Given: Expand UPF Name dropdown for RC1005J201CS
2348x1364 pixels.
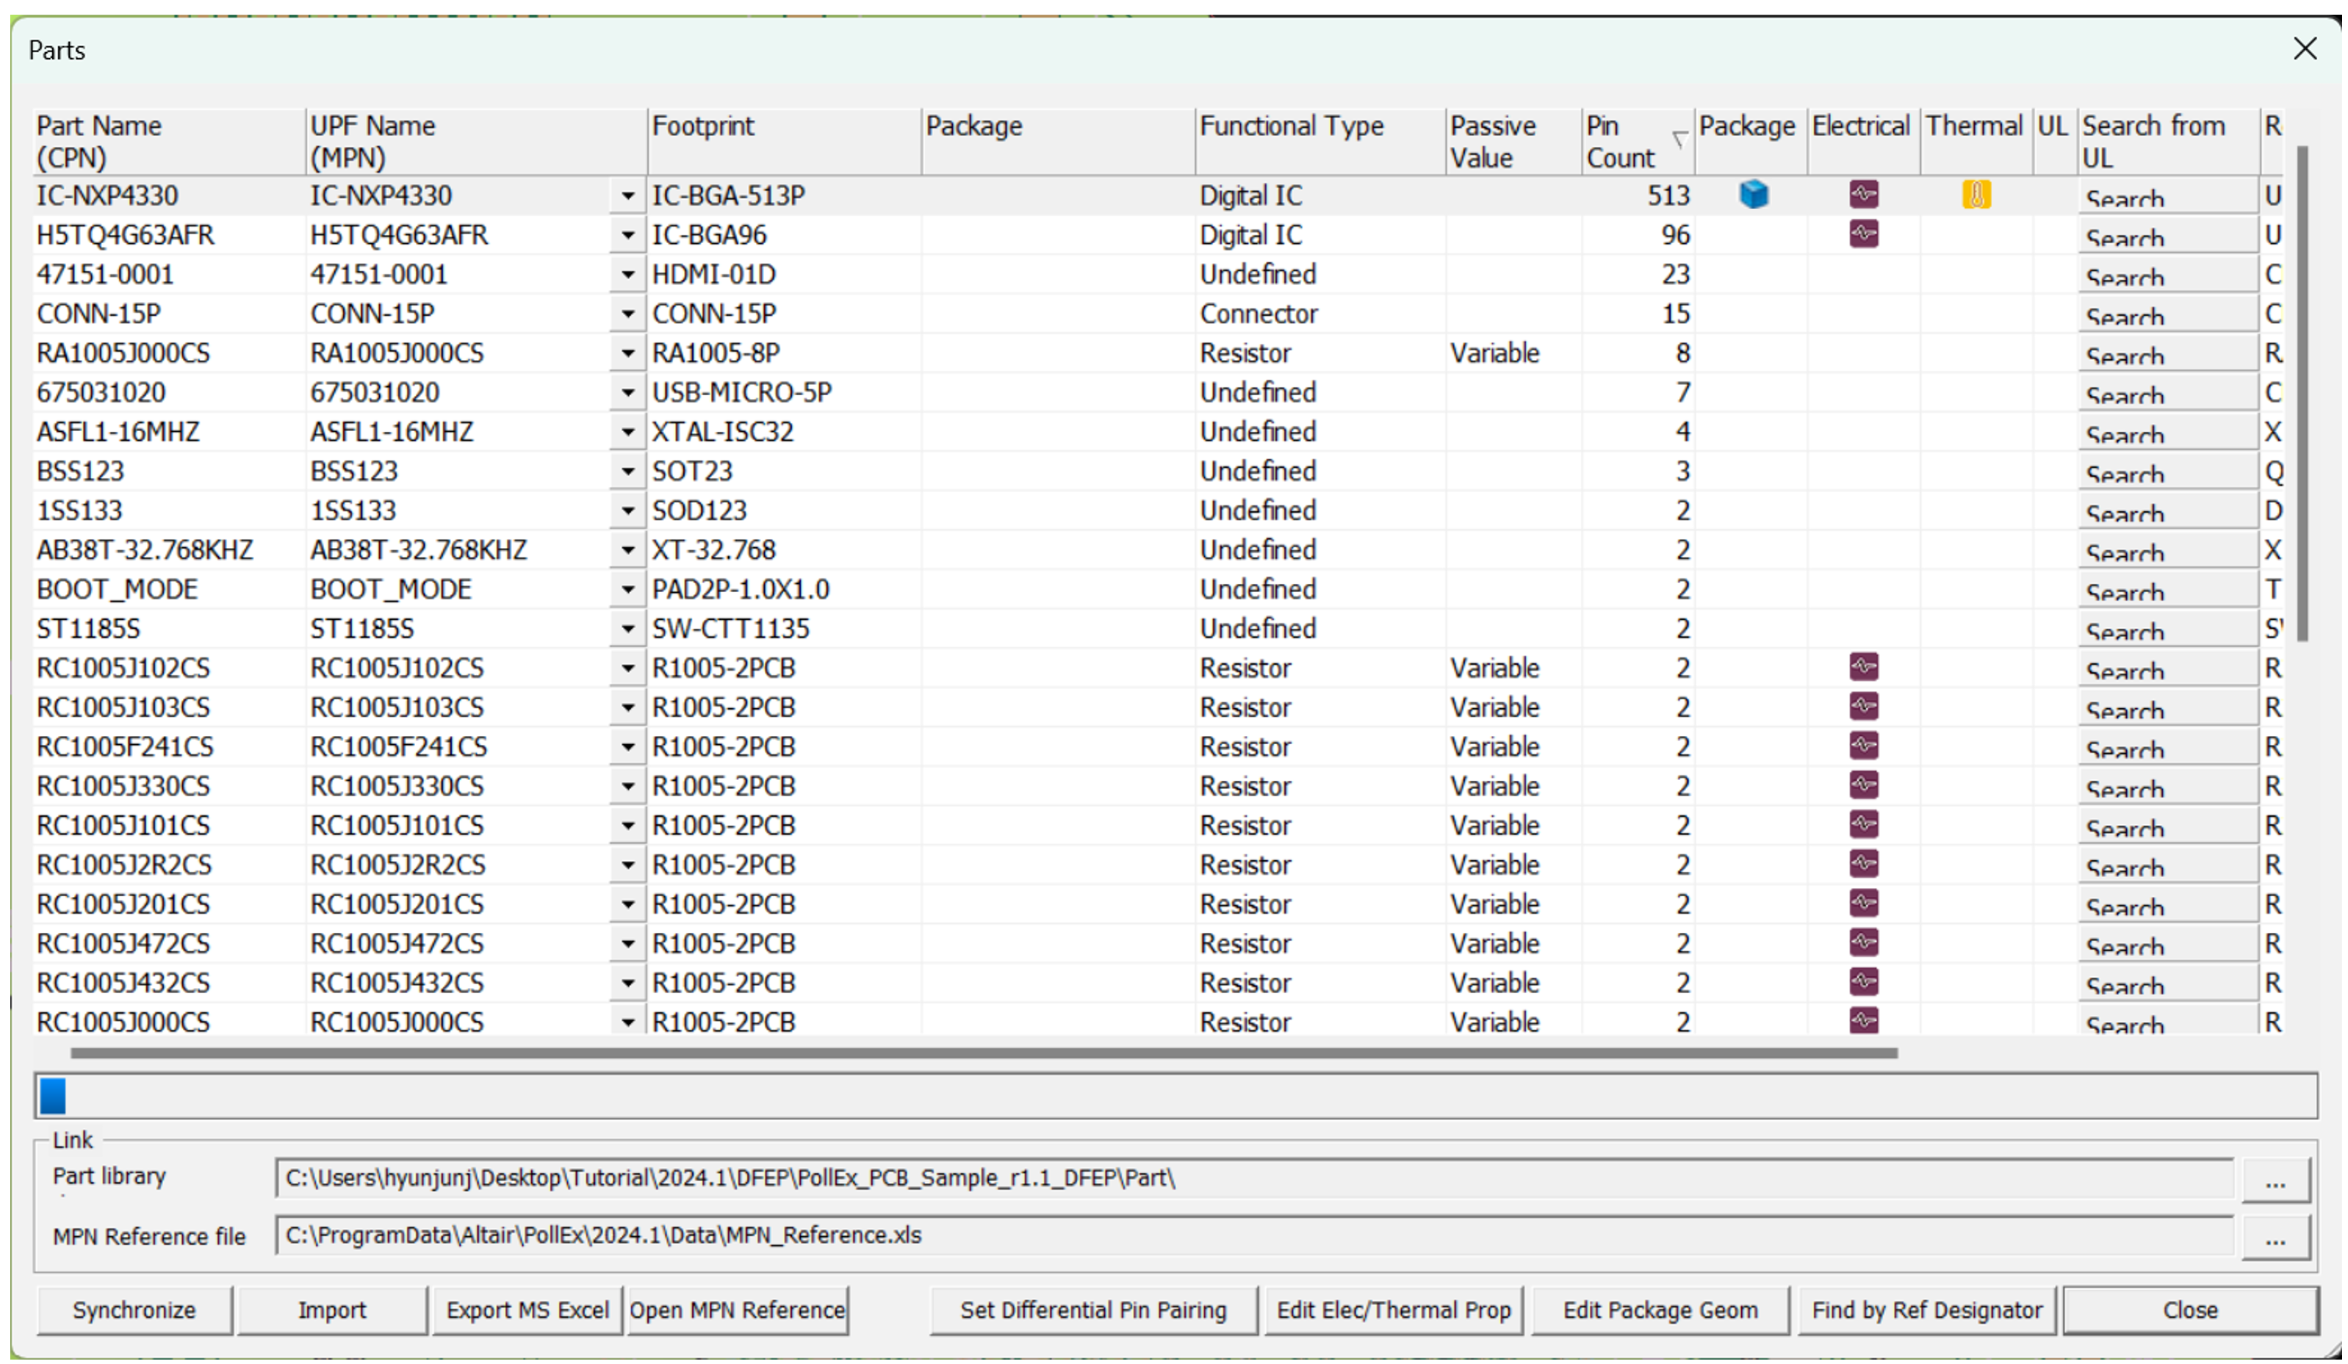Looking at the screenshot, I should click(x=627, y=905).
